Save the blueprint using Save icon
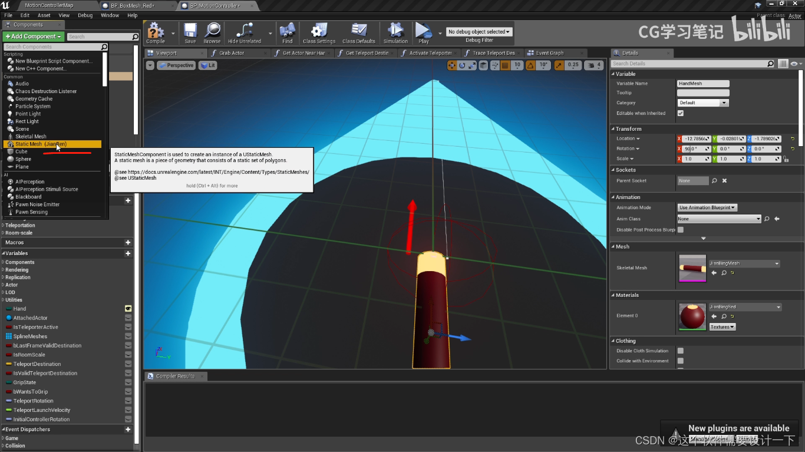This screenshot has height=452, width=805. [190, 33]
